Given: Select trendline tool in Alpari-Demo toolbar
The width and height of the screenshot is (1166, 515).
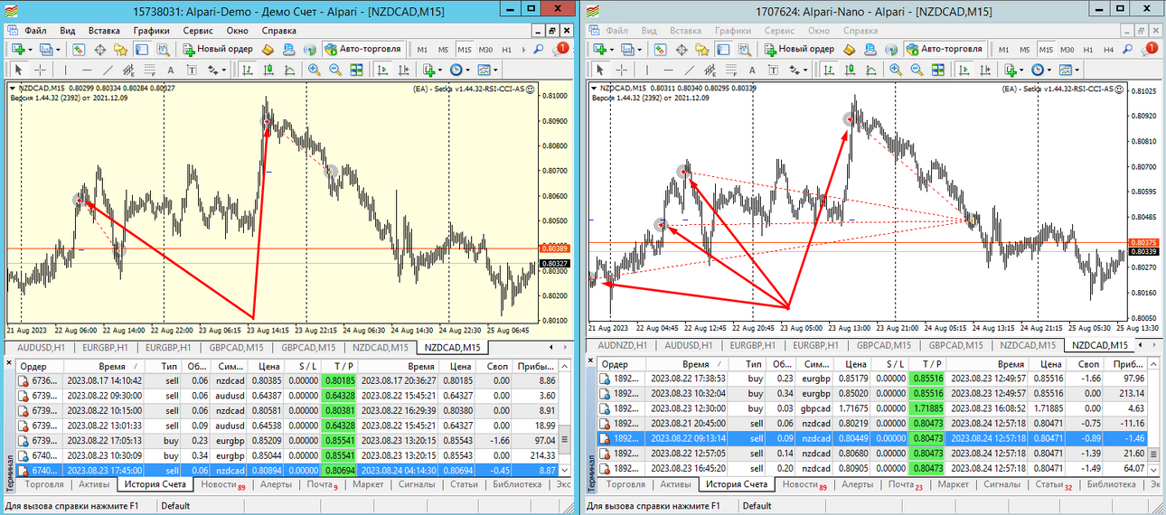Looking at the screenshot, I should [108, 69].
